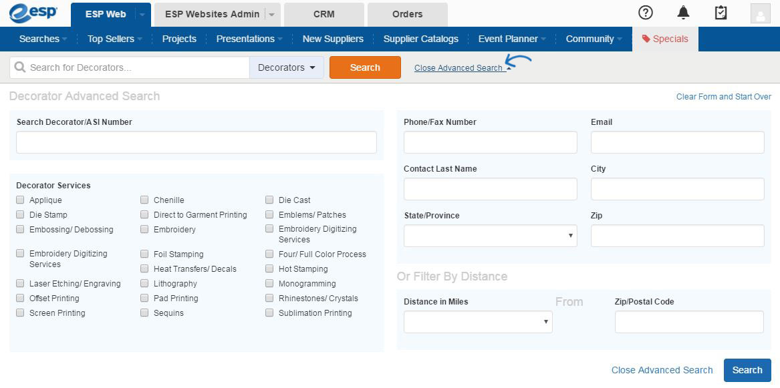Click the orange Search button
The width and height of the screenshot is (780, 388).
(365, 67)
